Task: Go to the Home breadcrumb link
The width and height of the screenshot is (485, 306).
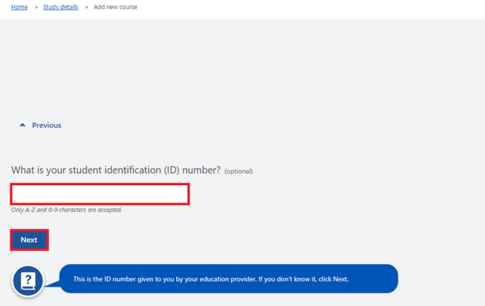Action: click(x=19, y=7)
